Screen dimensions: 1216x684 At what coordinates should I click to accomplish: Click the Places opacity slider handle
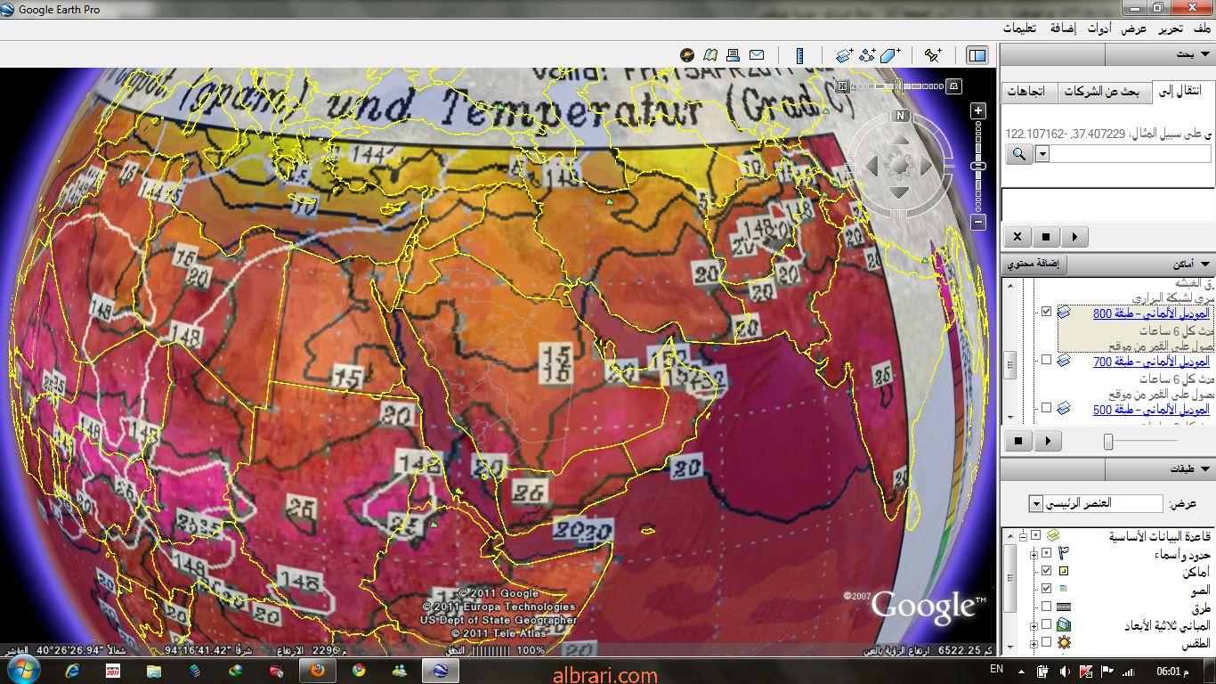click(x=1108, y=442)
